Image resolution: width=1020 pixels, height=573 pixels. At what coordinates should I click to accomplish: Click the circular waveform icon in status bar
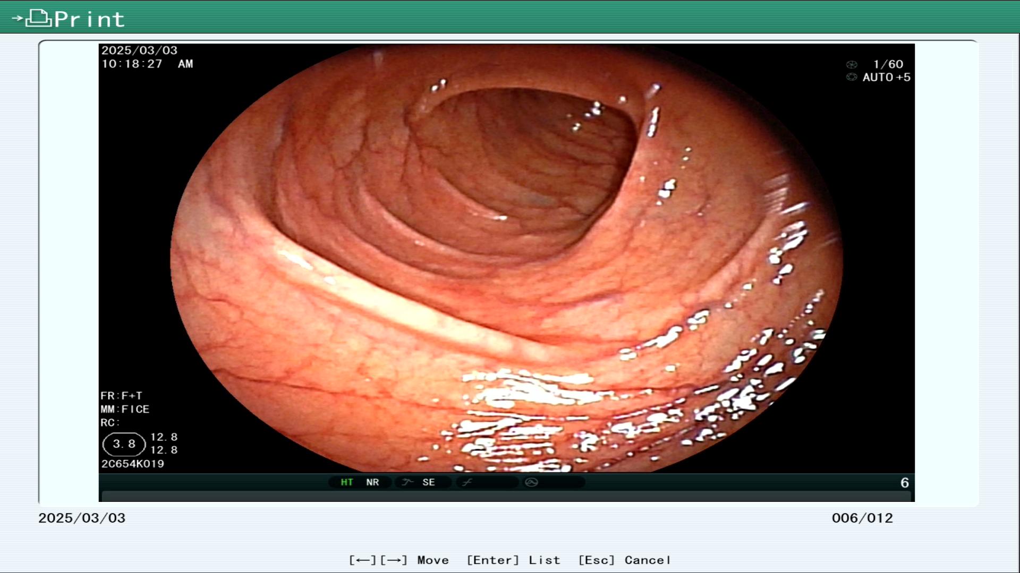click(x=531, y=482)
